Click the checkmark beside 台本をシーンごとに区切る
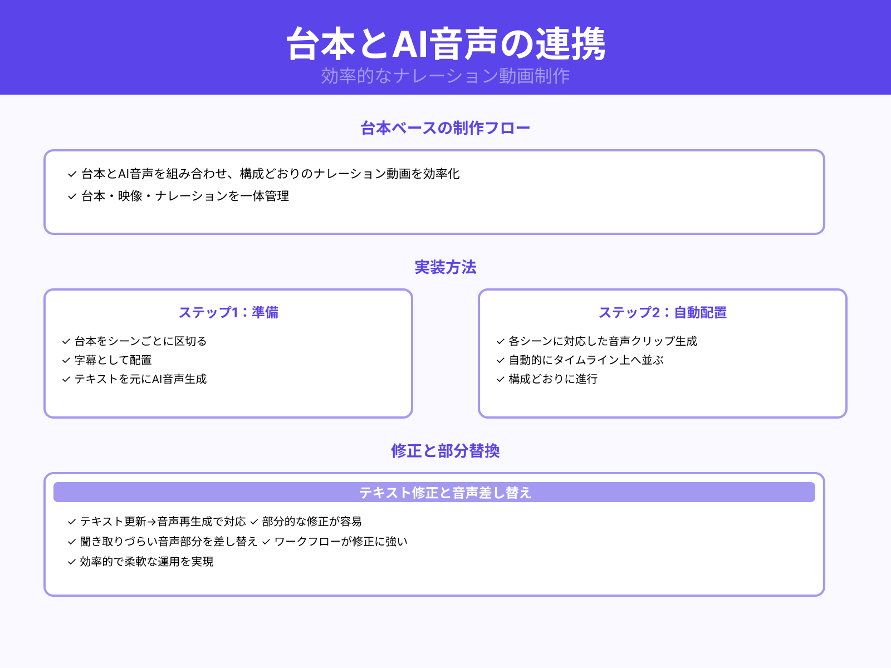This screenshot has height=668, width=891. 65,341
